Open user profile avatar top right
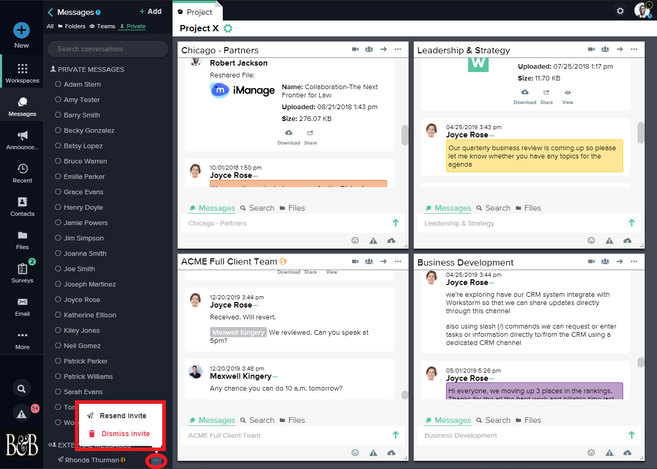The width and height of the screenshot is (657, 469). click(x=642, y=10)
